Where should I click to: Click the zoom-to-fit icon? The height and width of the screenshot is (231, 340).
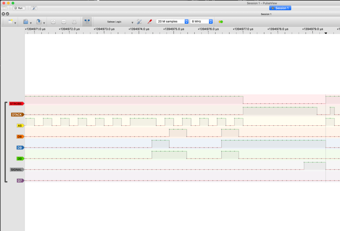(x=74, y=22)
